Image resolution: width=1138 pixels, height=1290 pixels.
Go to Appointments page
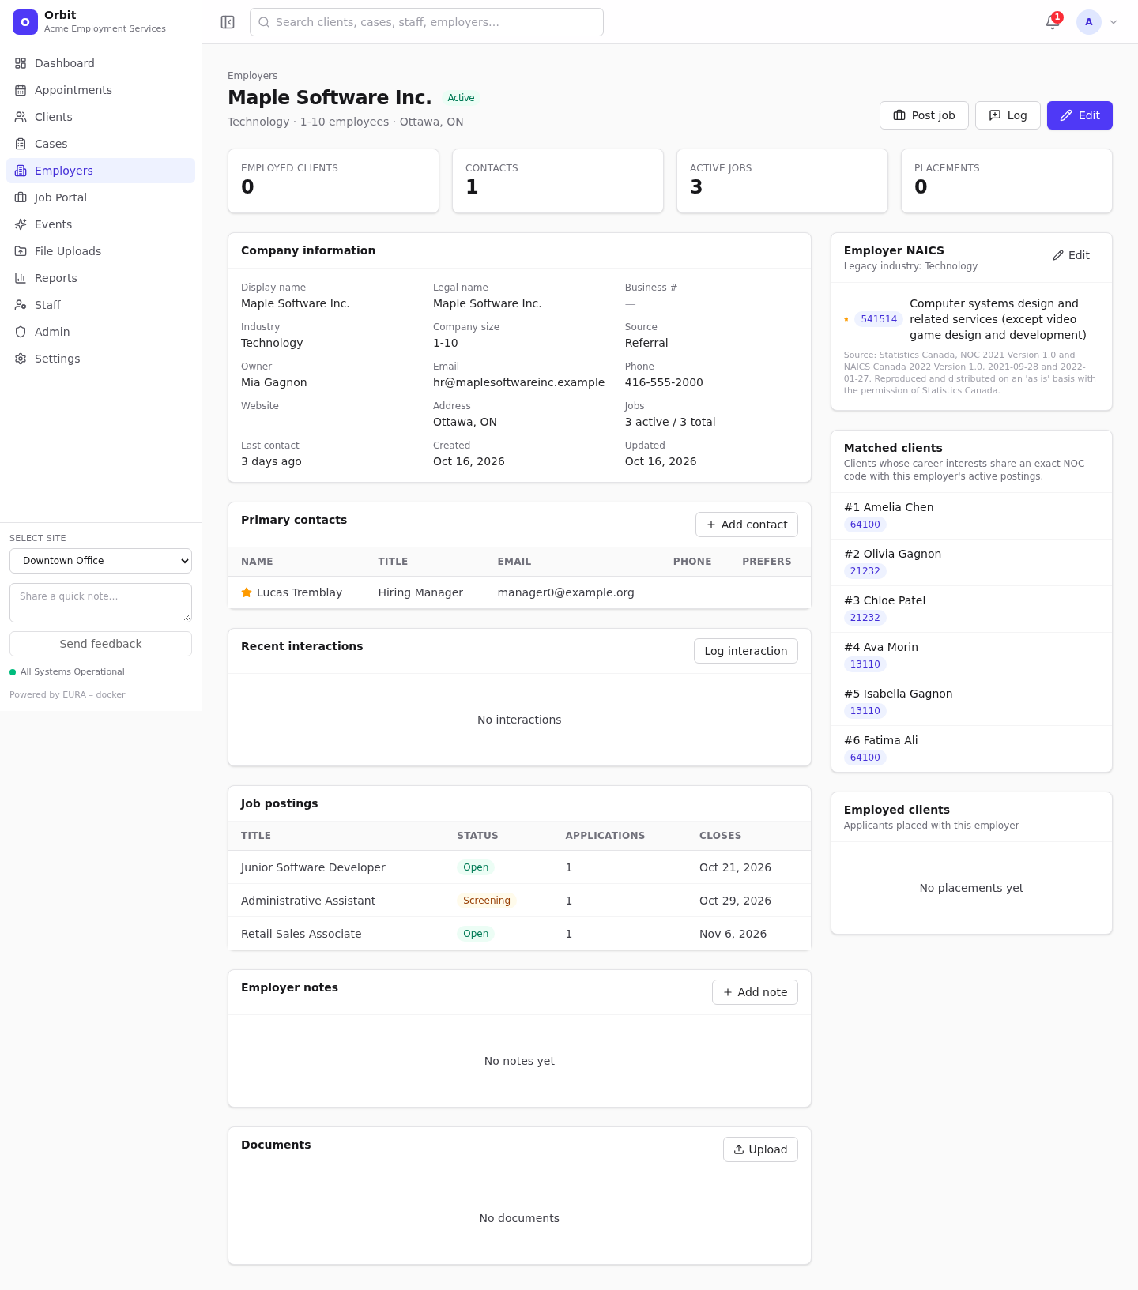pos(100,90)
